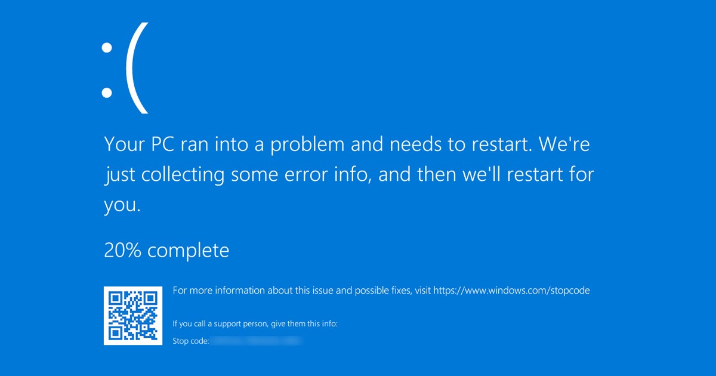Click the blurred stop code value

257,341
